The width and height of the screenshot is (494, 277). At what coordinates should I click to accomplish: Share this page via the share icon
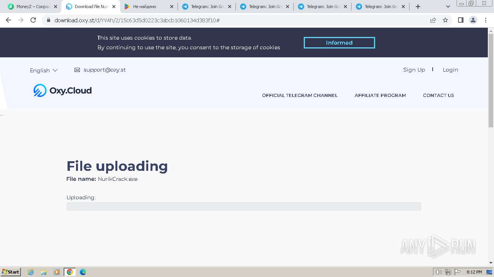[433, 20]
